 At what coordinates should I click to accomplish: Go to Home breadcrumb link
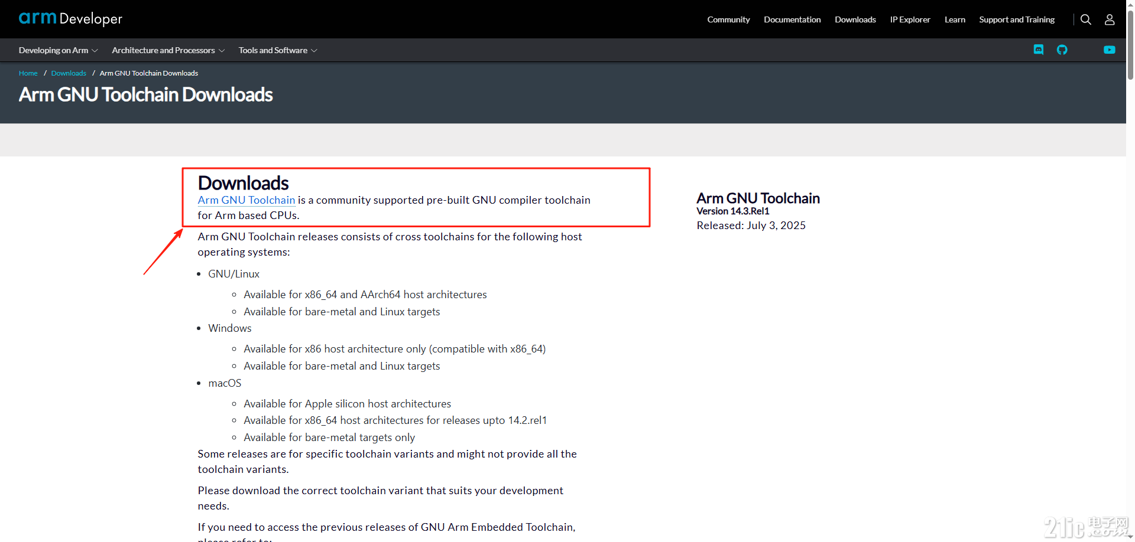click(28, 73)
